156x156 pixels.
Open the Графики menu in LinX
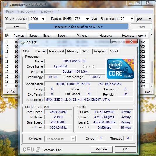click(46, 11)
